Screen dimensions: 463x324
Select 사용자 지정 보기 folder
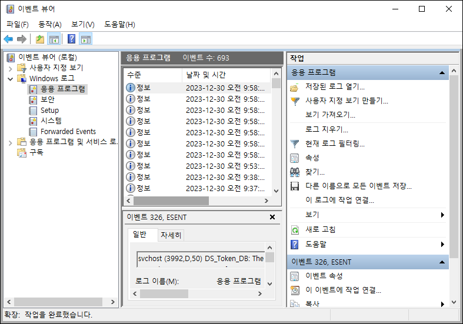56,68
